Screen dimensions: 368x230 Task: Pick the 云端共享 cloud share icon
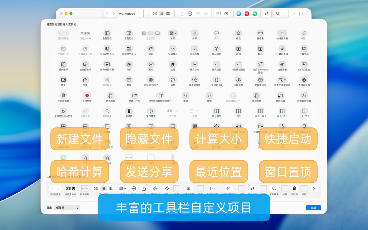(238, 80)
